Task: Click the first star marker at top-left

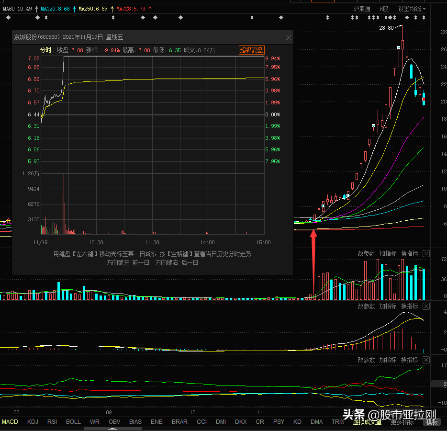Action: (x=8, y=18)
